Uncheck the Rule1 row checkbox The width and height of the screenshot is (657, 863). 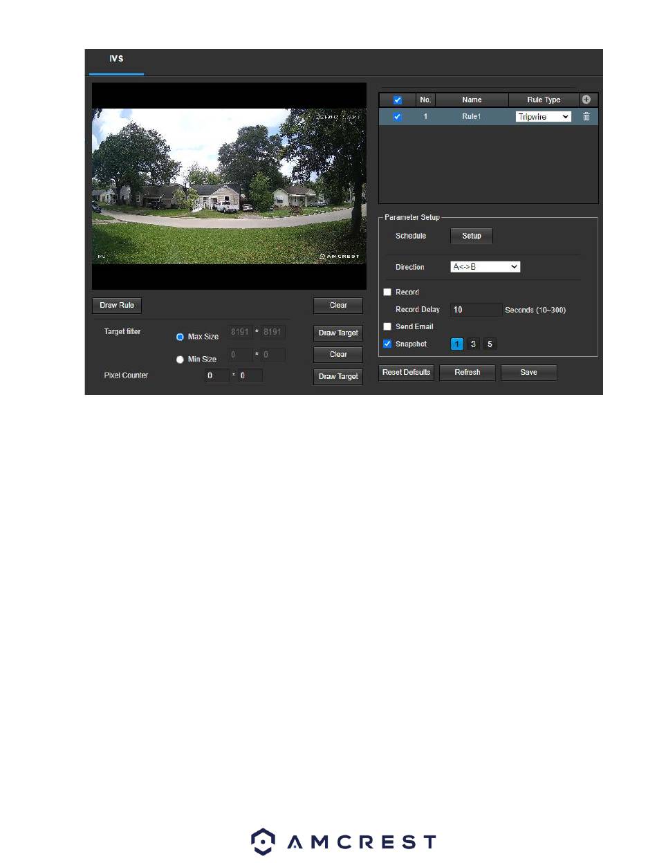[397, 117]
